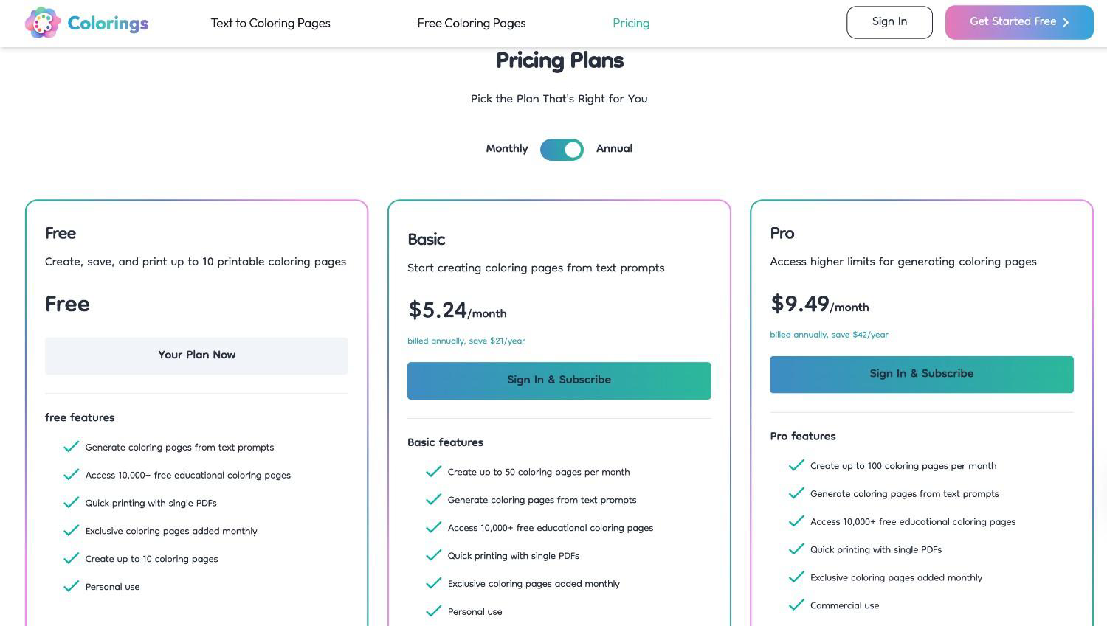Click Sign In & Subscribe under the Basic plan
Viewport: 1107px width, 626px height.
point(559,380)
